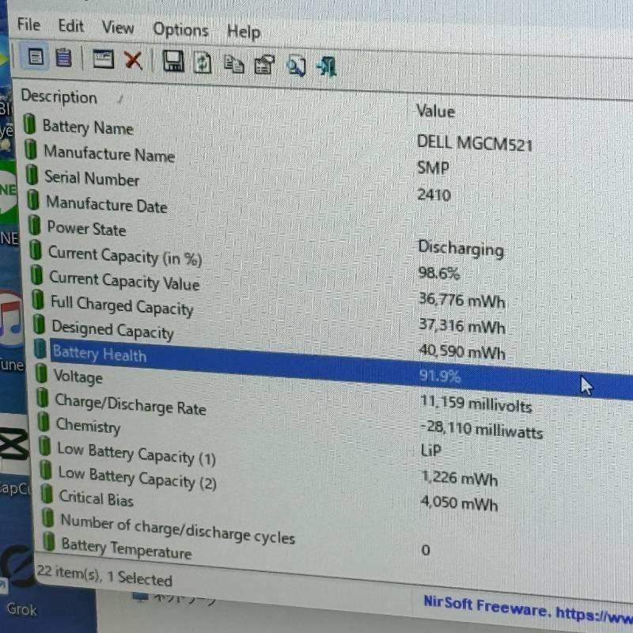The image size is (633, 633).
Task: Click the DELL MGCM521 value
Action: pos(475,143)
